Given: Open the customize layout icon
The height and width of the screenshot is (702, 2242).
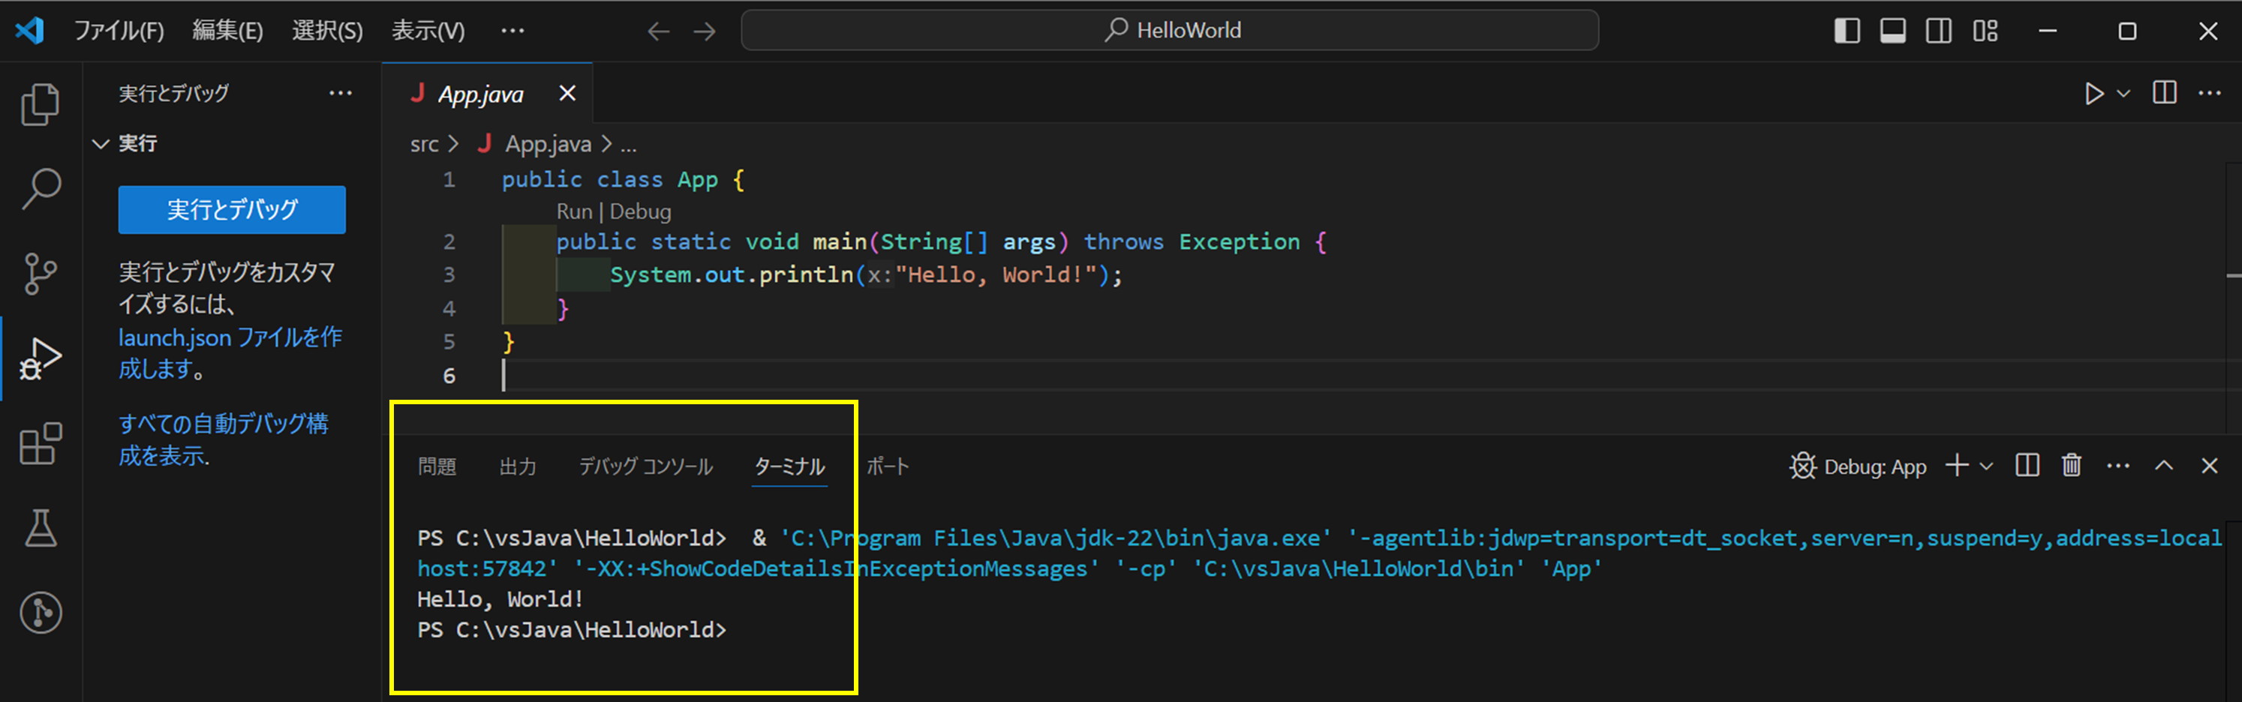Looking at the screenshot, I should tap(1985, 31).
